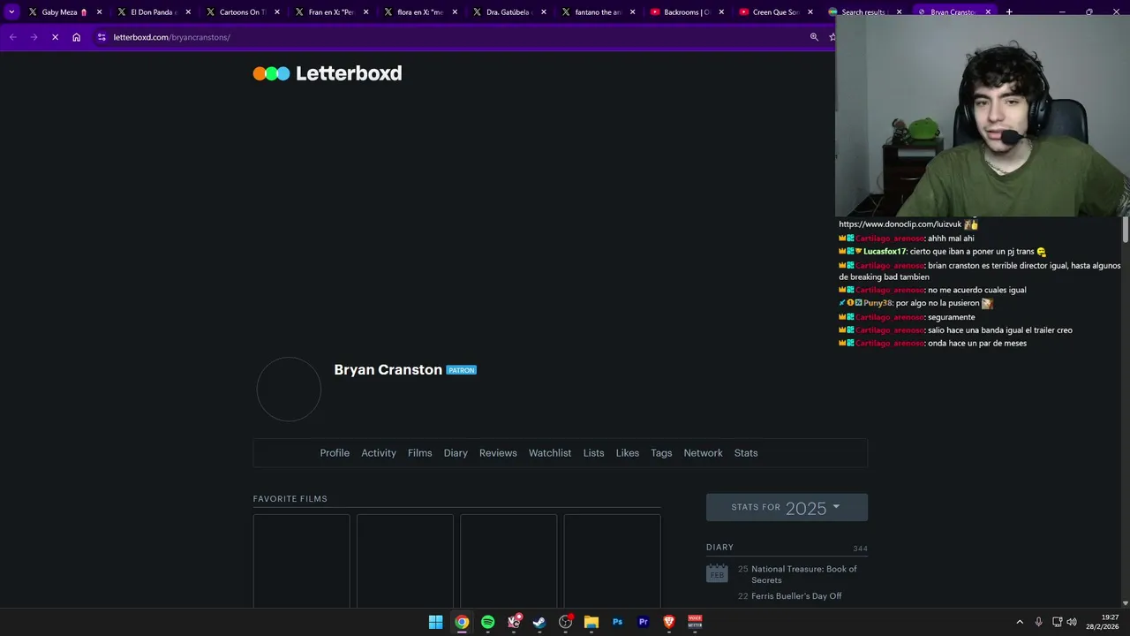Stop loading the page
The image size is (1130, 636).
pyautogui.click(x=55, y=37)
